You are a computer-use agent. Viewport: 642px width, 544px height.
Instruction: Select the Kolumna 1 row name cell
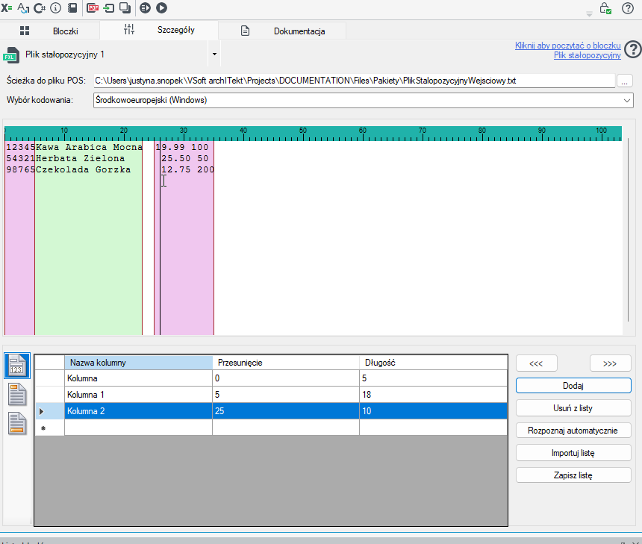click(138, 395)
